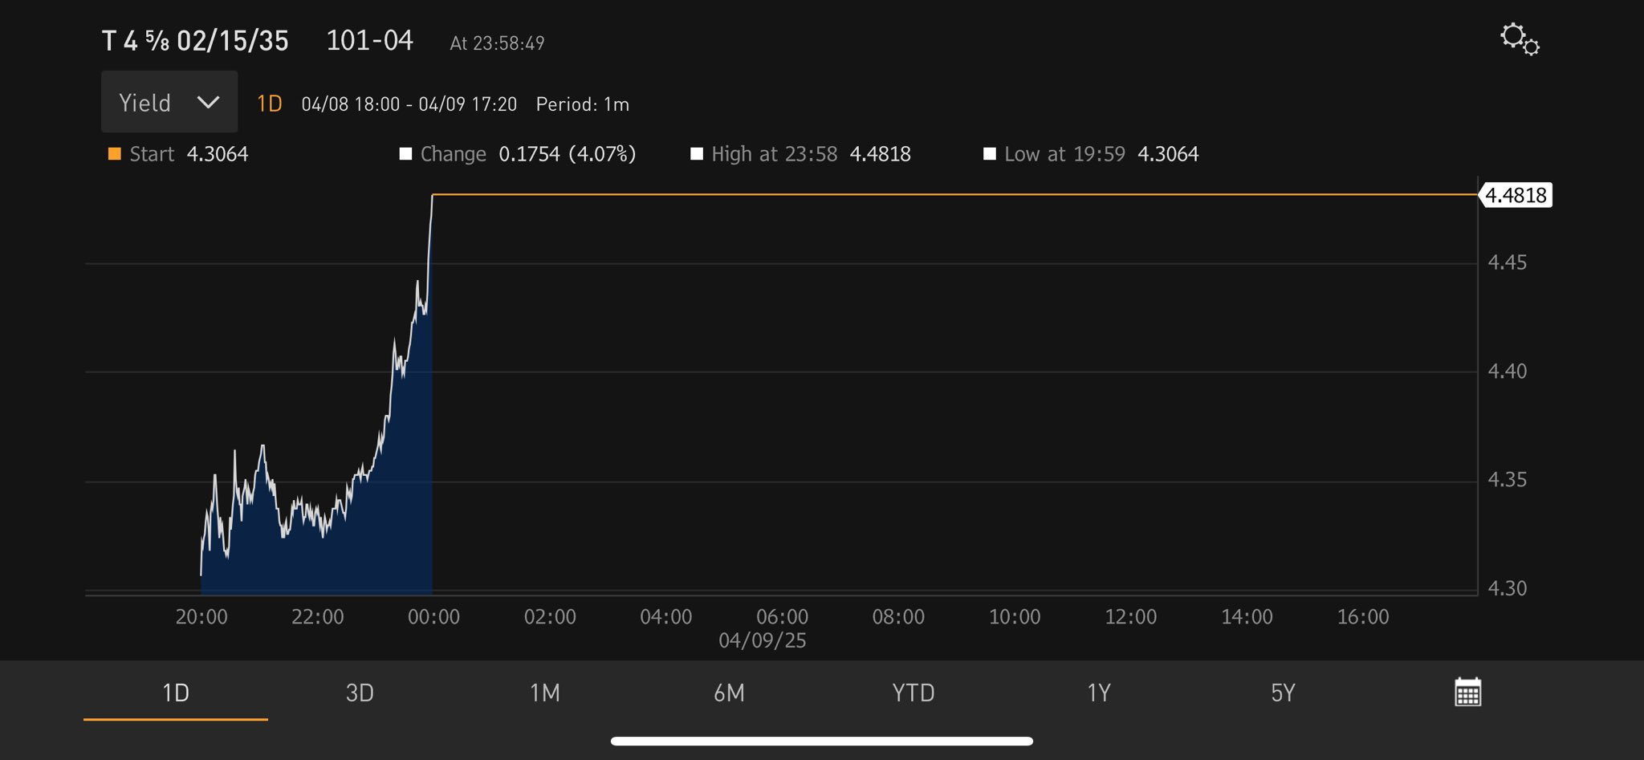Viewport: 1644px width, 760px height.
Task: Click the 4.4818 price label on axis
Action: (x=1516, y=195)
